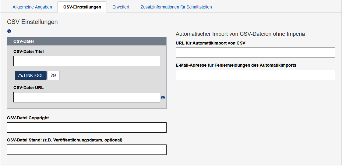The width and height of the screenshot is (342, 166).
Task: Switch to Allgemeine Angaben tab
Action: click(x=32, y=7)
